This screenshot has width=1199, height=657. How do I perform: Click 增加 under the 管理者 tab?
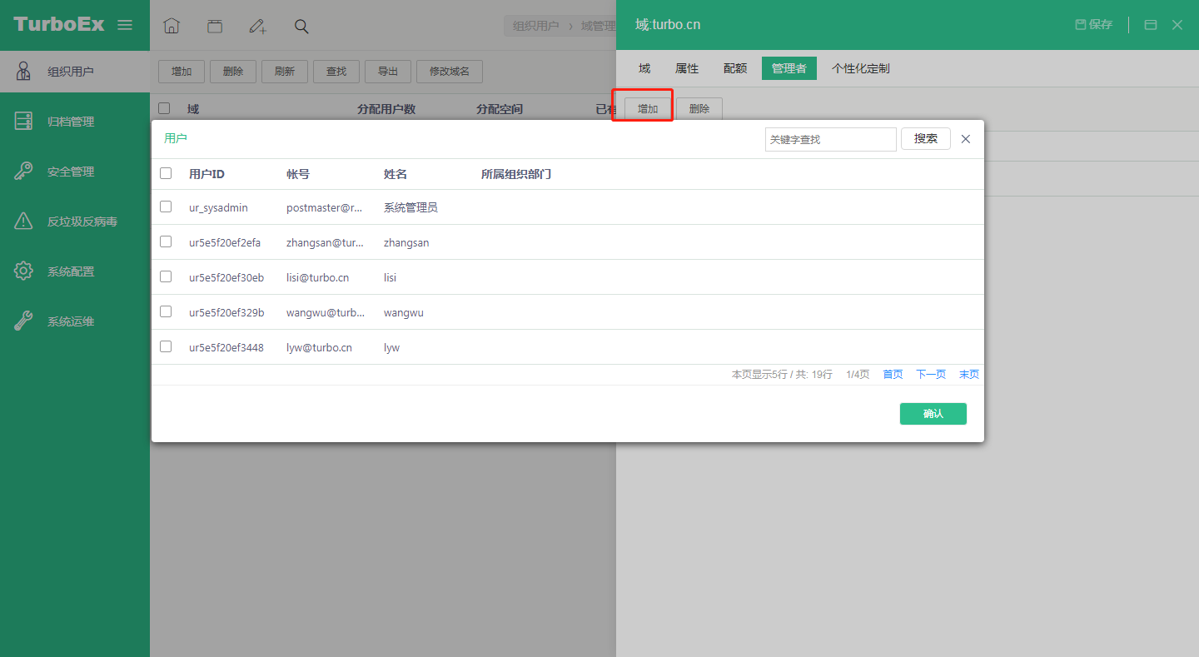tap(648, 109)
